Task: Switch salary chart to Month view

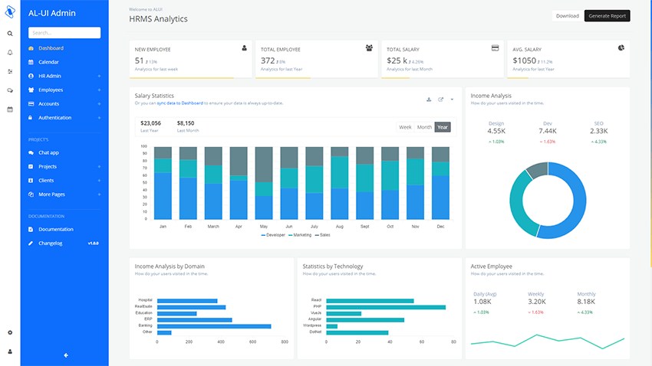Action: click(x=424, y=127)
